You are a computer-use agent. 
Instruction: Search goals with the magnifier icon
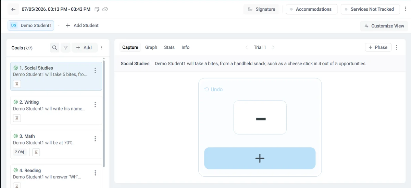pyautogui.click(x=54, y=48)
